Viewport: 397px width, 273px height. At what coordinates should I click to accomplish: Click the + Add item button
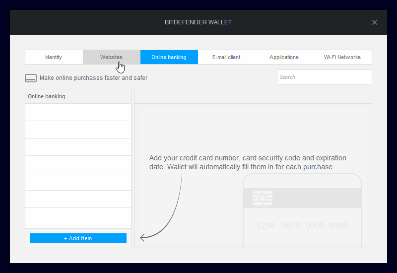point(78,238)
